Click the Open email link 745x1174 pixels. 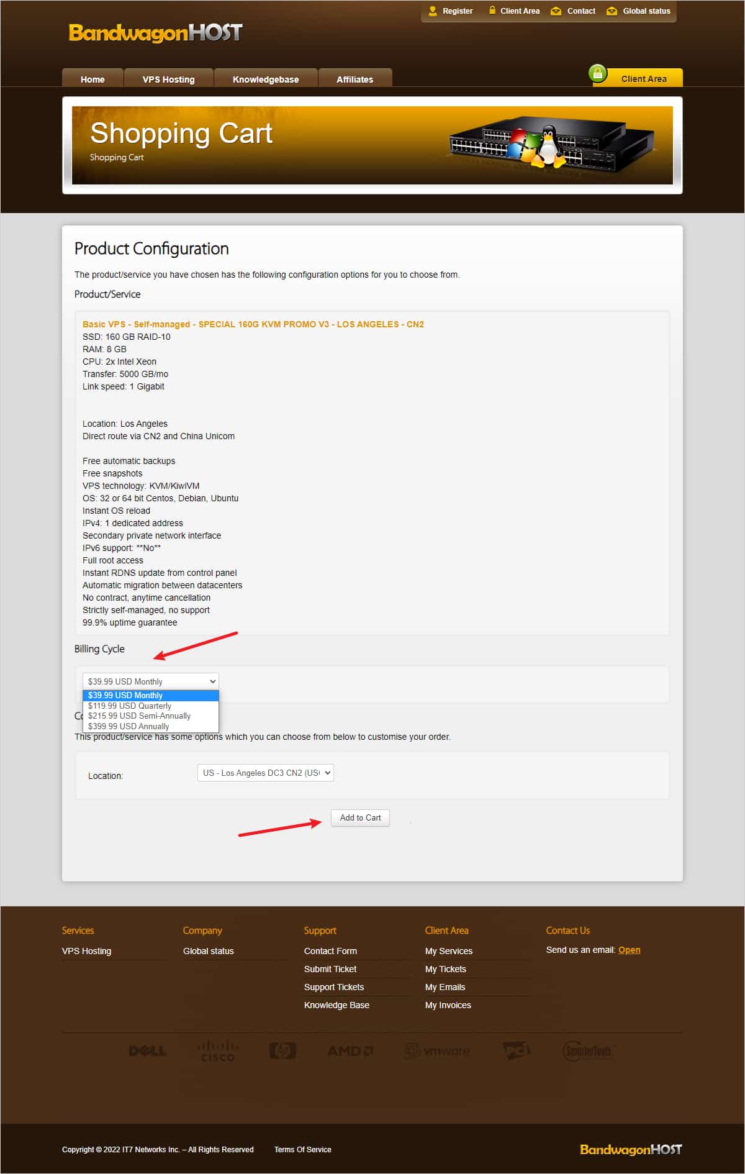click(629, 950)
